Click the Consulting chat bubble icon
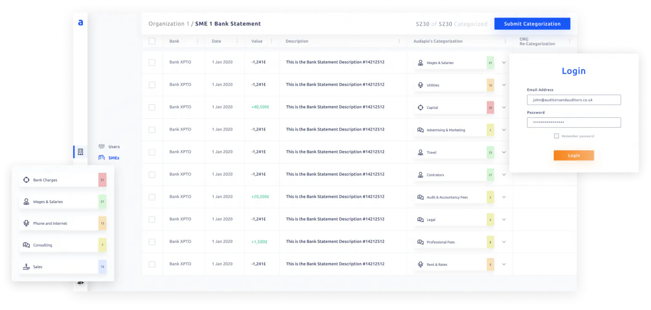The width and height of the screenshot is (651, 310). (x=27, y=245)
